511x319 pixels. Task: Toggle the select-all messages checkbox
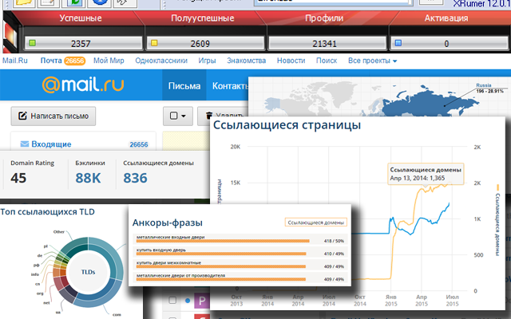pos(173,116)
